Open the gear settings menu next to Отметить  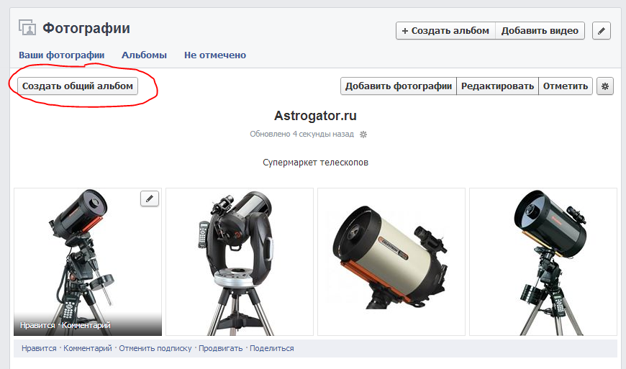tap(605, 86)
